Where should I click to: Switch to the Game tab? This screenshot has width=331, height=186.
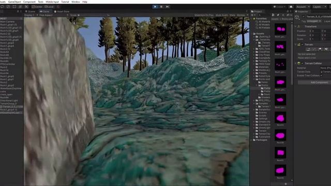(x=44, y=11)
